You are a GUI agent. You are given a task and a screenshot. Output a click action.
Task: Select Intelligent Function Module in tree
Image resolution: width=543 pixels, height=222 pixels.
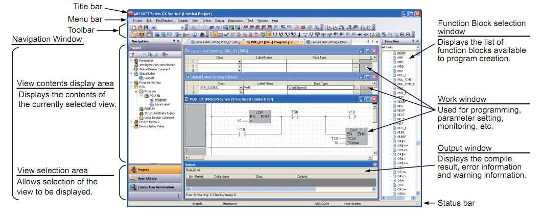click(x=157, y=65)
